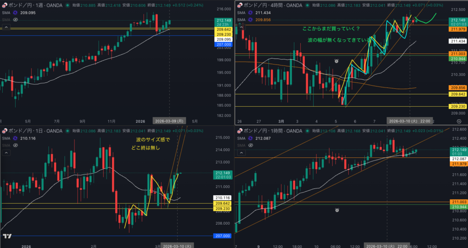Collapse the indicator legend on weekly chart

click(x=6, y=27)
